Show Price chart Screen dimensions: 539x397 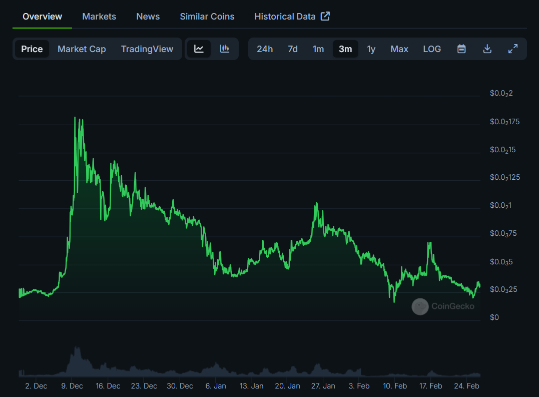point(32,49)
